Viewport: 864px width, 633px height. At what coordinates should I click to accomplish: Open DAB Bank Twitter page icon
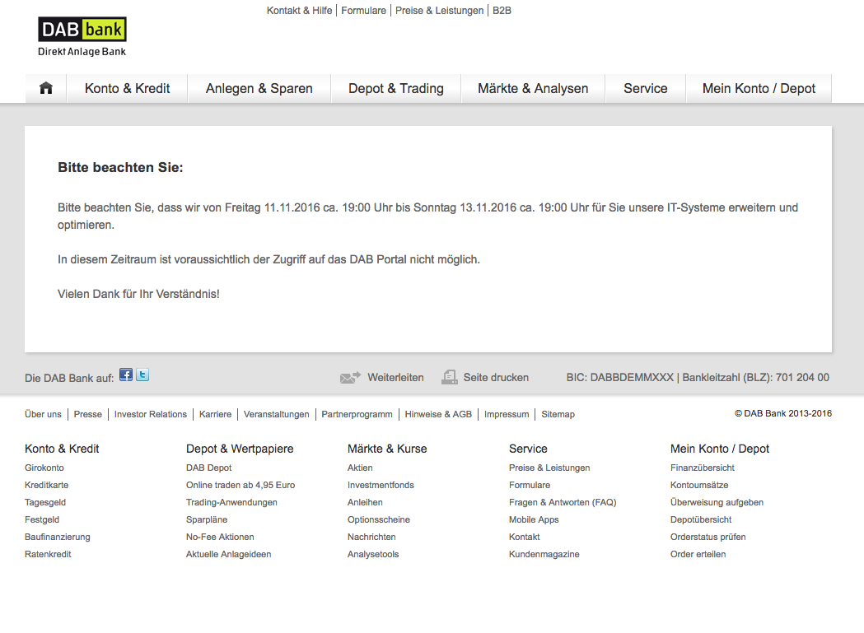(x=142, y=375)
